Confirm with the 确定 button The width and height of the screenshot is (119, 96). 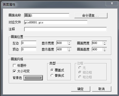point(81,89)
